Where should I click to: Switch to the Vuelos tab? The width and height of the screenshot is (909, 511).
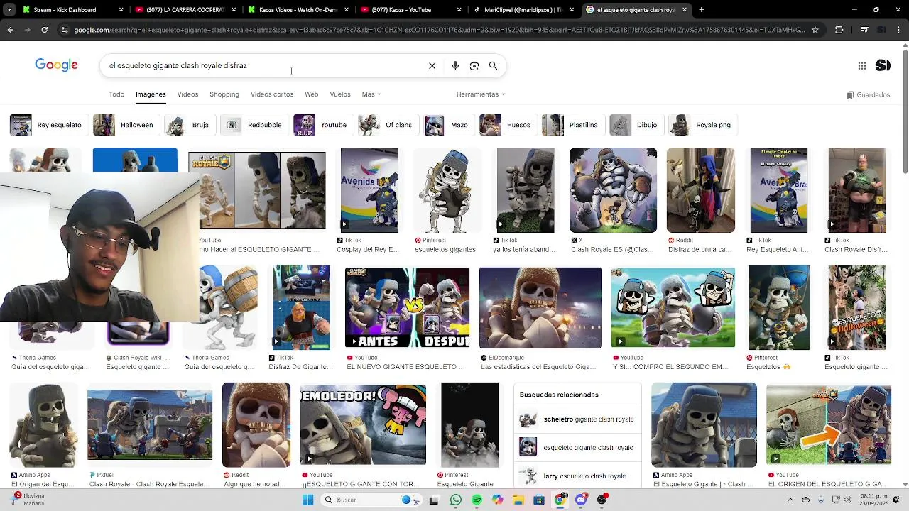(340, 94)
